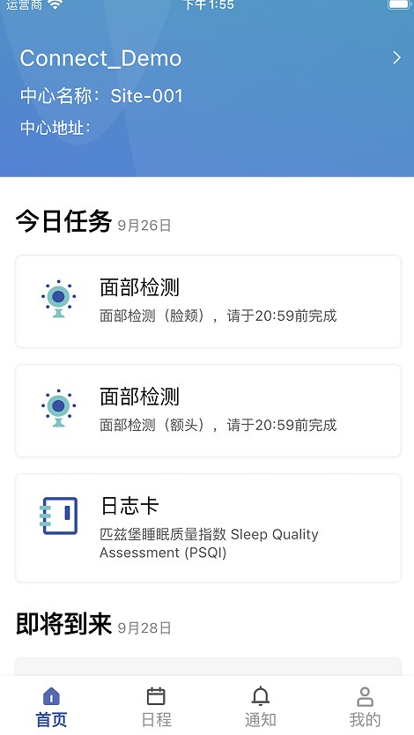Tap the 中心名称 Site-001 text
Screen dimensions: 414x735
(101, 96)
